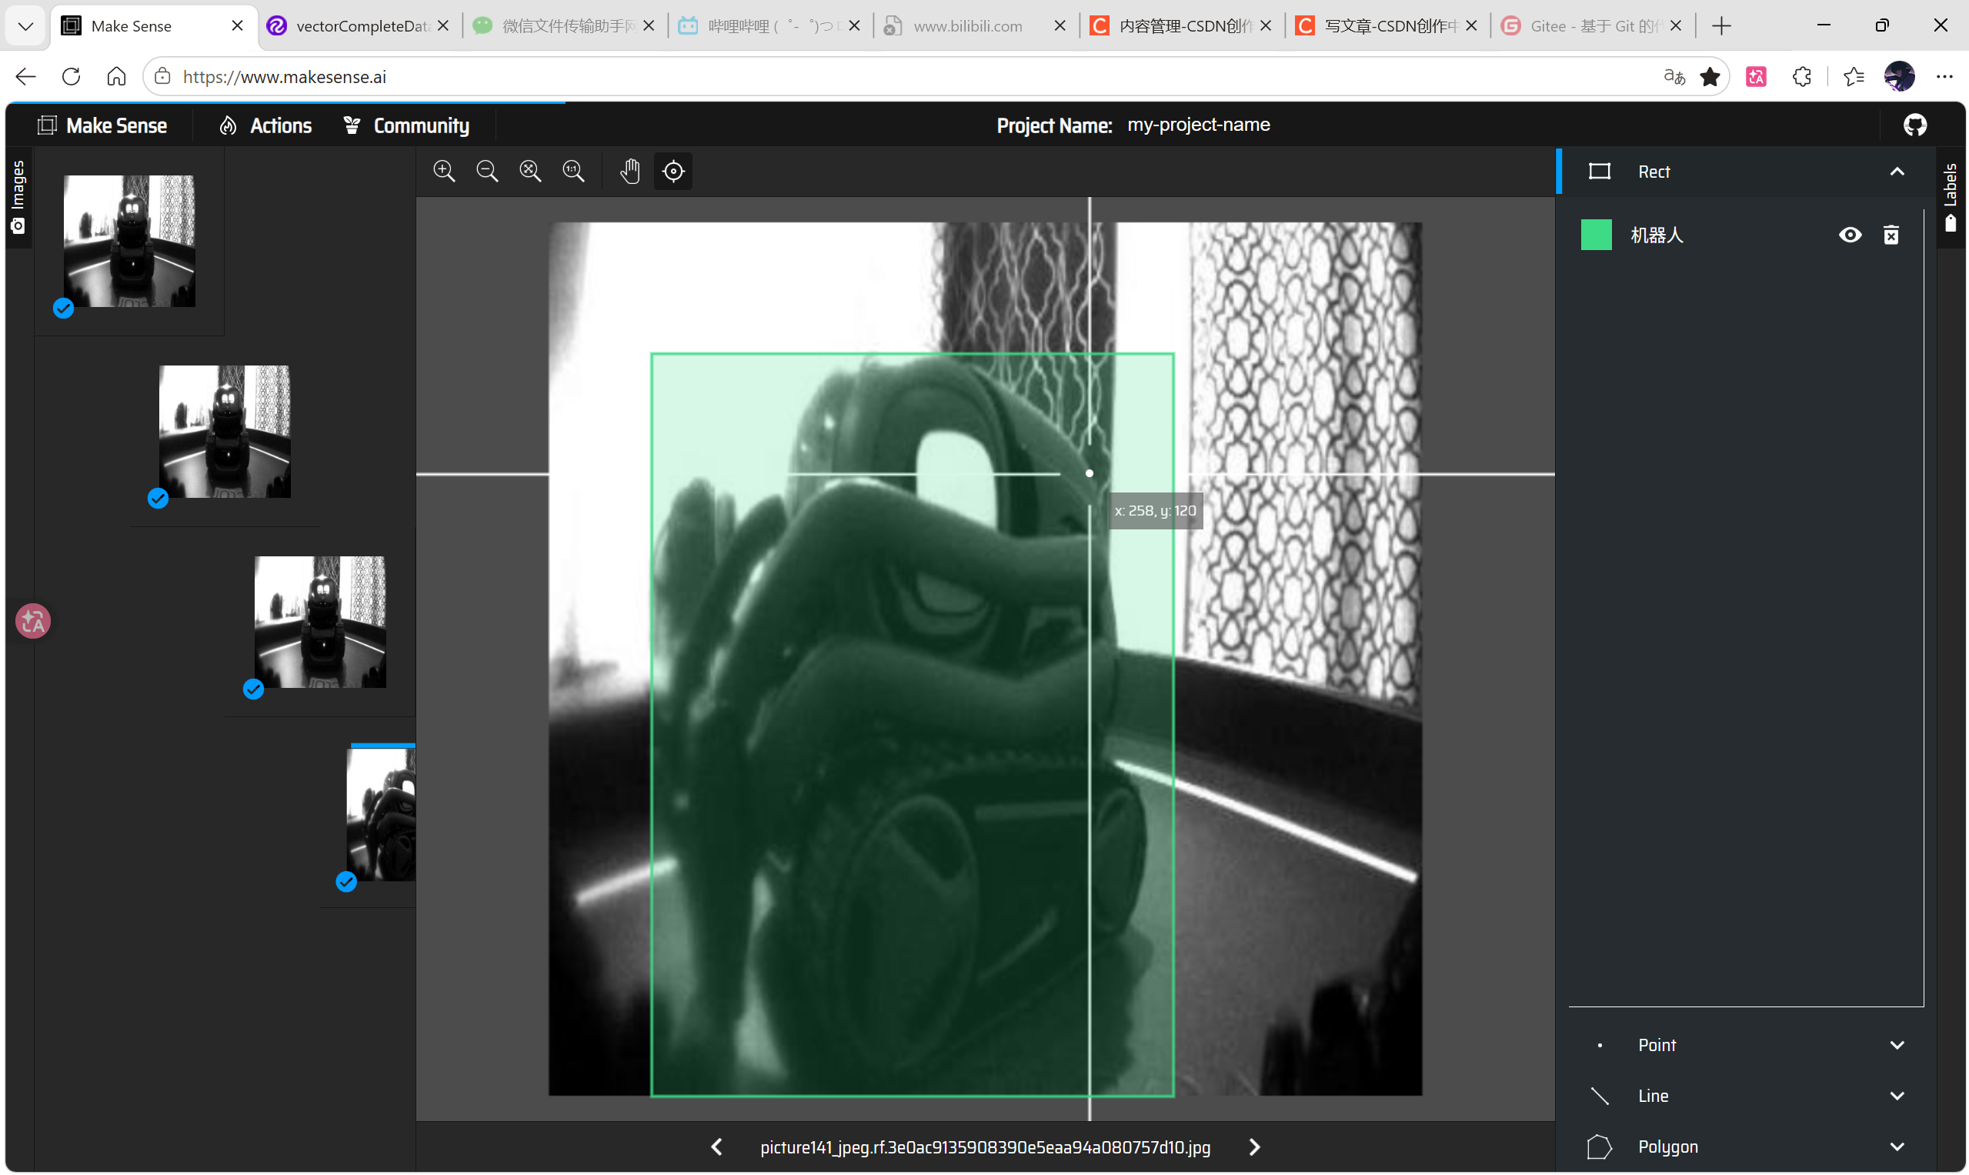Select the second robot image thumbnail
This screenshot has width=1969, height=1175.
coord(225,432)
